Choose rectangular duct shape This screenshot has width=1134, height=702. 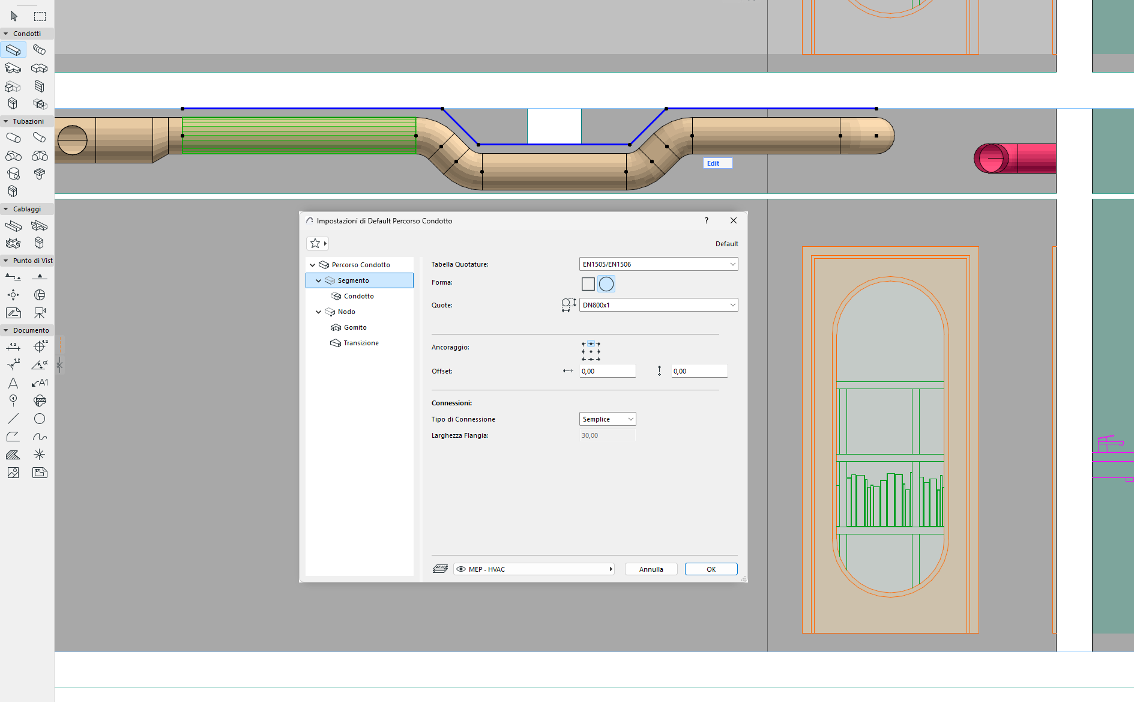point(588,284)
